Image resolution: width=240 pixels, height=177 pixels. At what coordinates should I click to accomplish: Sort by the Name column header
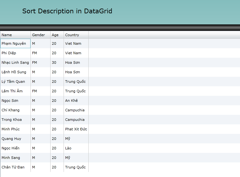click(x=15, y=35)
